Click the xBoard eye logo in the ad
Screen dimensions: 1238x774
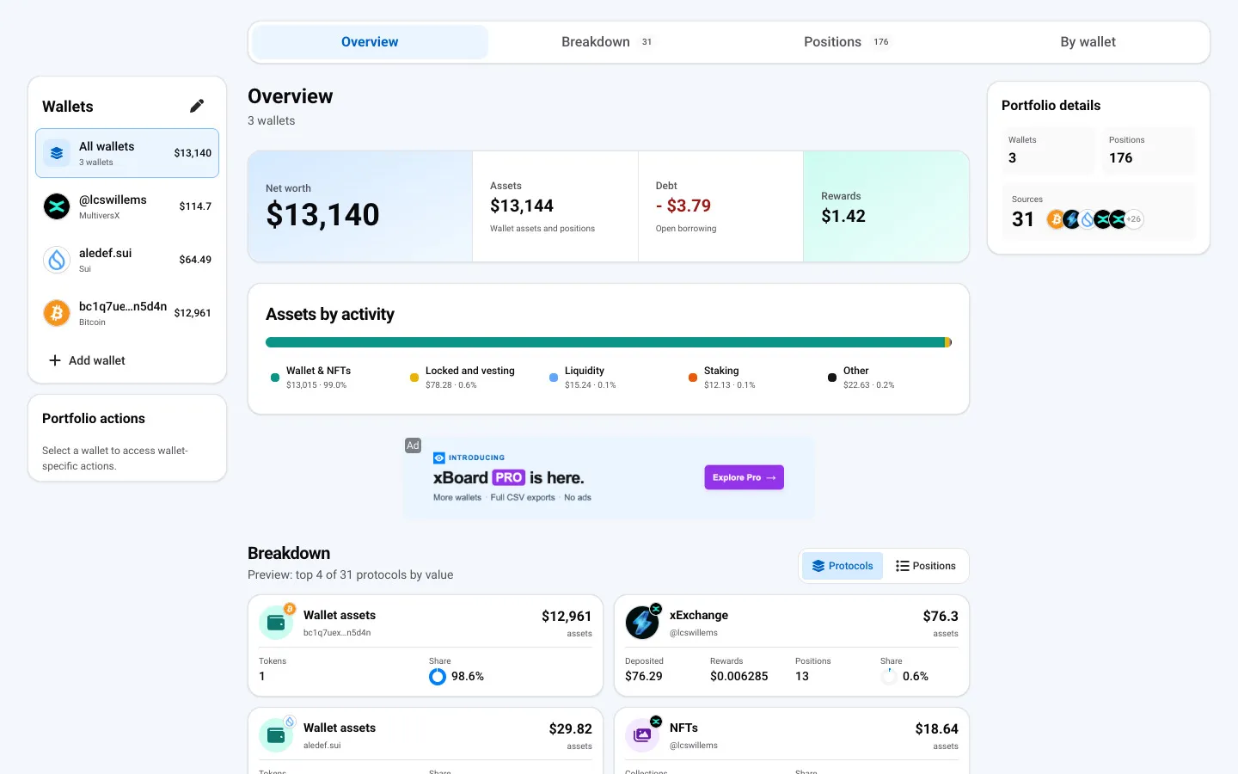(x=439, y=458)
